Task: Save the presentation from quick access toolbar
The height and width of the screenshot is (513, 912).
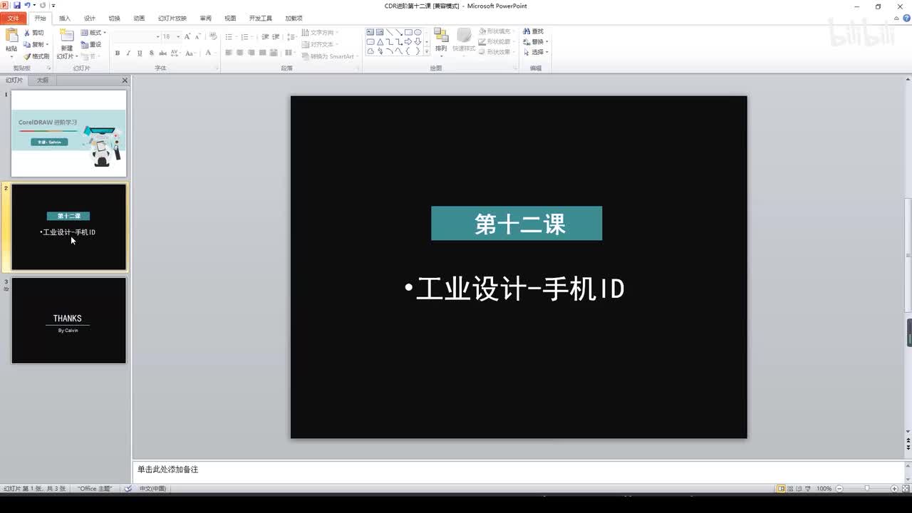Action: point(17,6)
